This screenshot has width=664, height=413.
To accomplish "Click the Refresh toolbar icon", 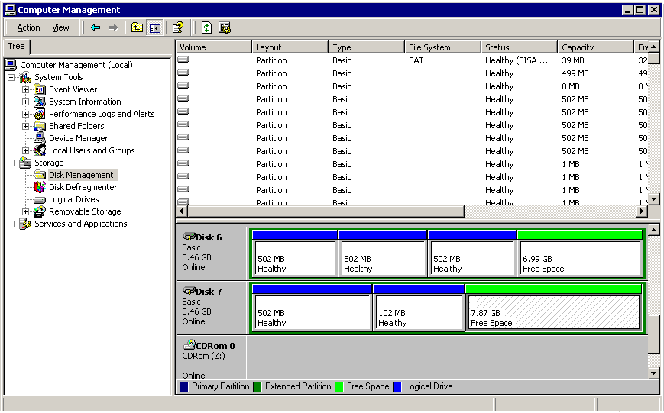I will (x=206, y=27).
